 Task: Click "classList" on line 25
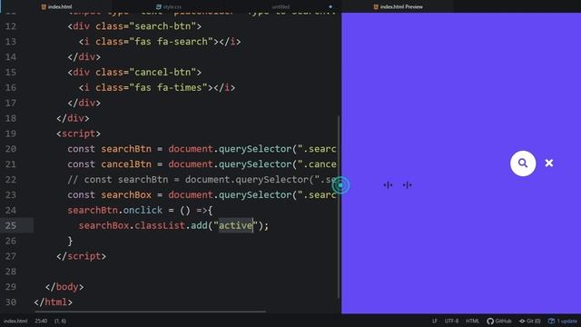(160, 225)
